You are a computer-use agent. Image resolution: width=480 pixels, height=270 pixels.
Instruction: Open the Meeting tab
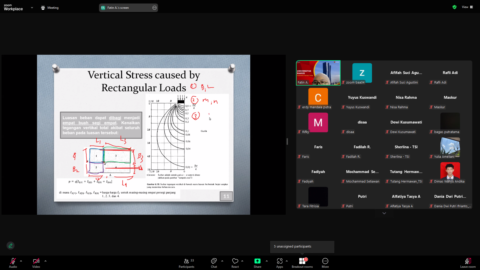[50, 8]
